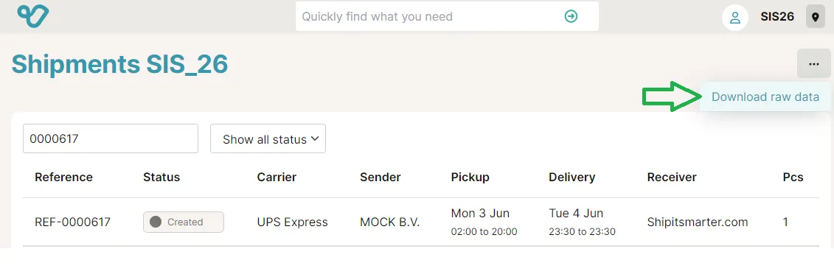Open the user profile icon

735,17
